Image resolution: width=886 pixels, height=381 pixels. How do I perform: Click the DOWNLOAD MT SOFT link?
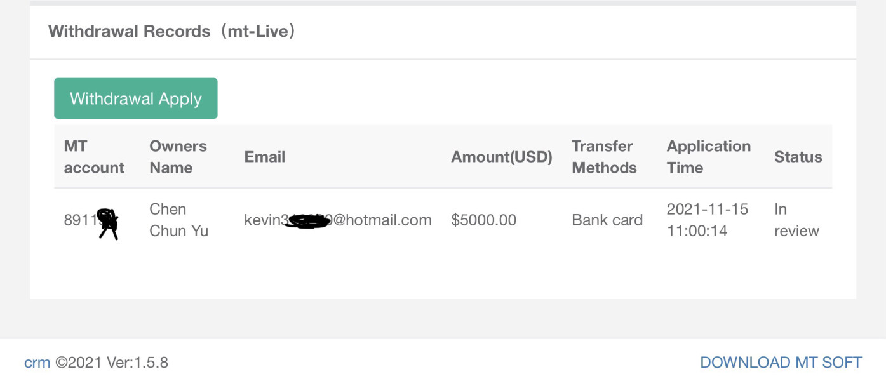click(781, 363)
